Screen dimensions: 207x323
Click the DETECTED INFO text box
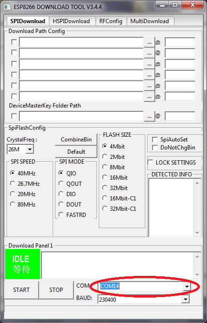[x=171, y=207]
